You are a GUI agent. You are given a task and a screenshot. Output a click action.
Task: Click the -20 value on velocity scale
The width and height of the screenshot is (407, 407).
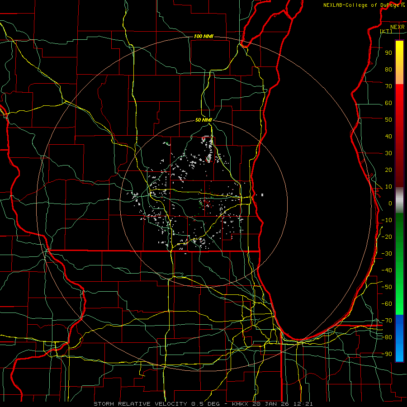point(387,237)
